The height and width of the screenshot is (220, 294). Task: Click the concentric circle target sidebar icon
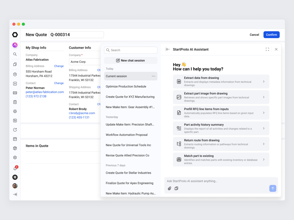(15, 111)
